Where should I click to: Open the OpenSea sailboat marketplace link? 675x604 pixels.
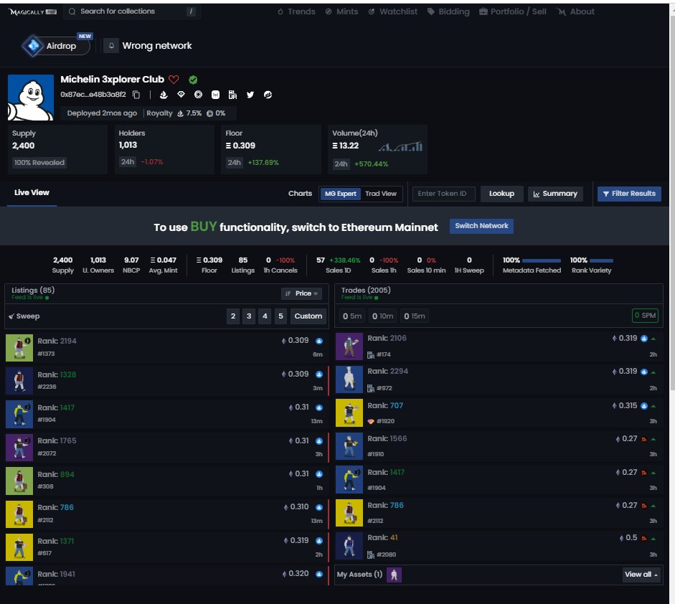(164, 95)
